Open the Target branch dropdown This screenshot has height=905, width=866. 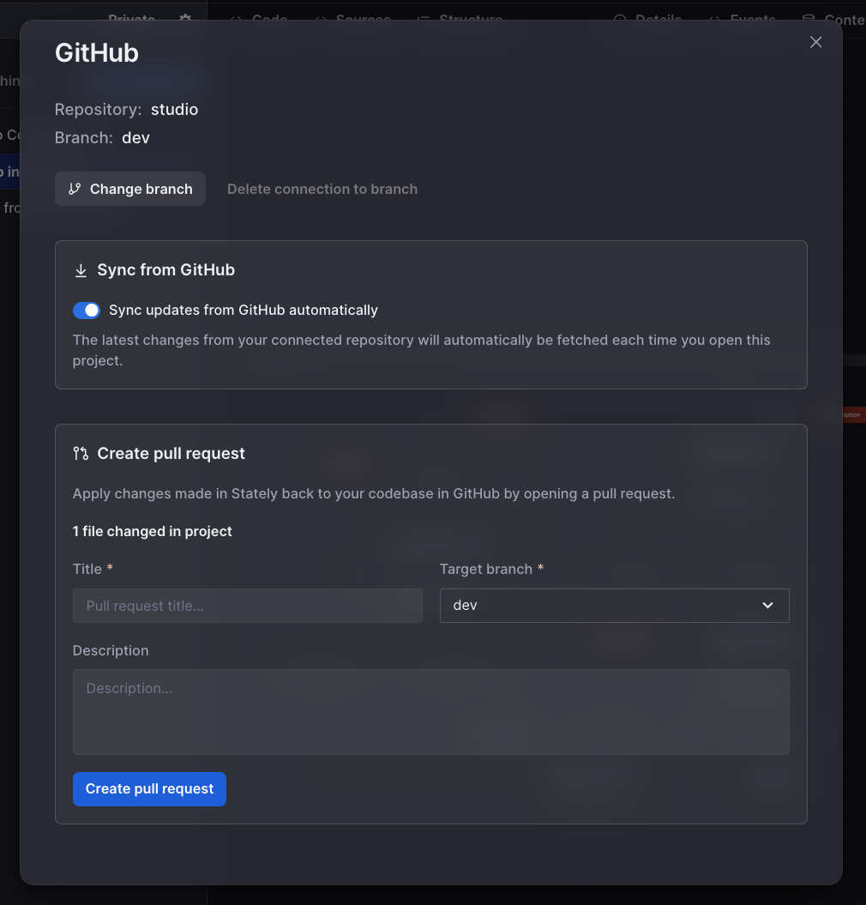(614, 606)
